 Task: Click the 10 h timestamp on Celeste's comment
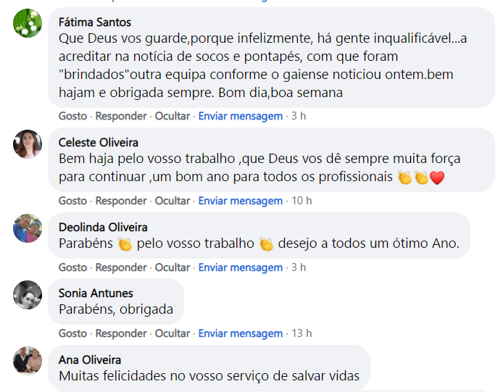pyautogui.click(x=302, y=201)
